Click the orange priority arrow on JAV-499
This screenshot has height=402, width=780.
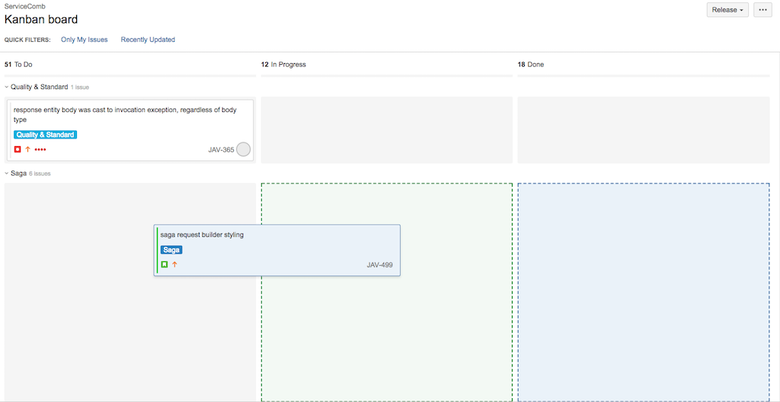[174, 264]
